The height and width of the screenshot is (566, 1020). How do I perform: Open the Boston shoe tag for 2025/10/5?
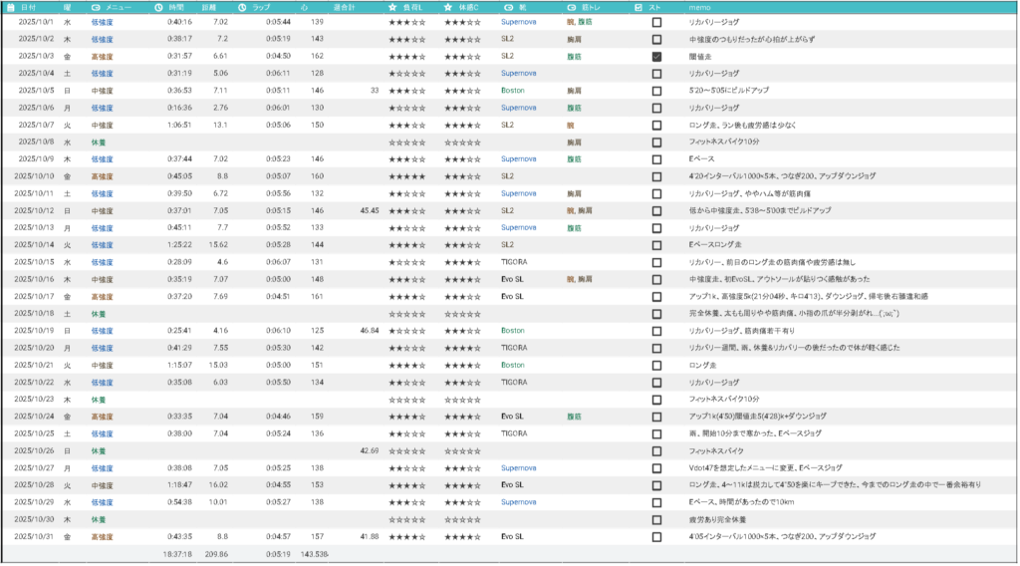[512, 91]
